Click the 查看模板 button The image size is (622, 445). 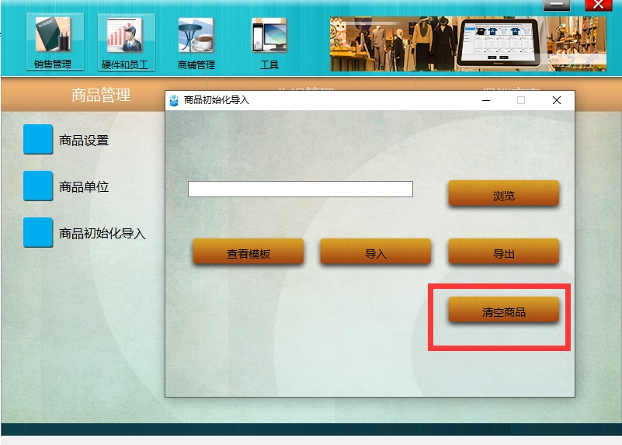click(x=248, y=251)
